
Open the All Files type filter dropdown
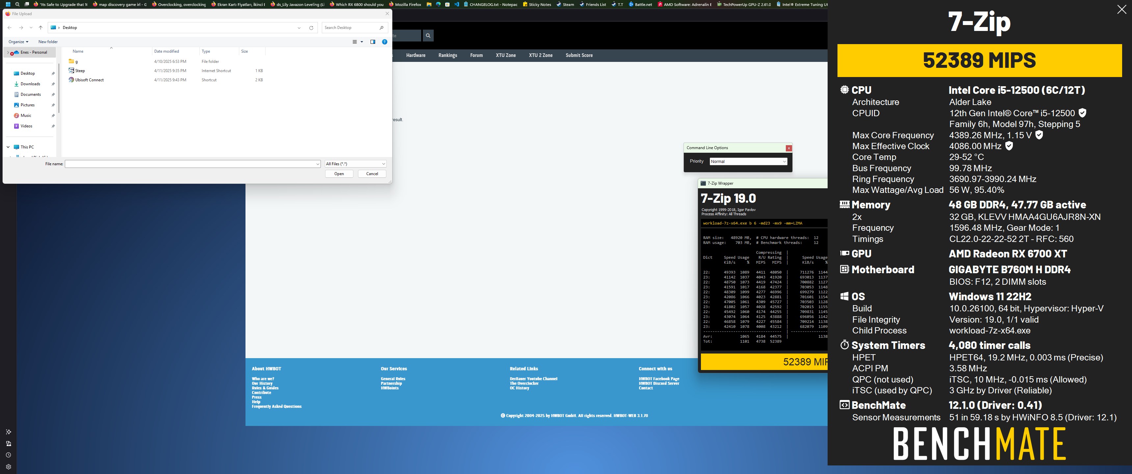[355, 164]
